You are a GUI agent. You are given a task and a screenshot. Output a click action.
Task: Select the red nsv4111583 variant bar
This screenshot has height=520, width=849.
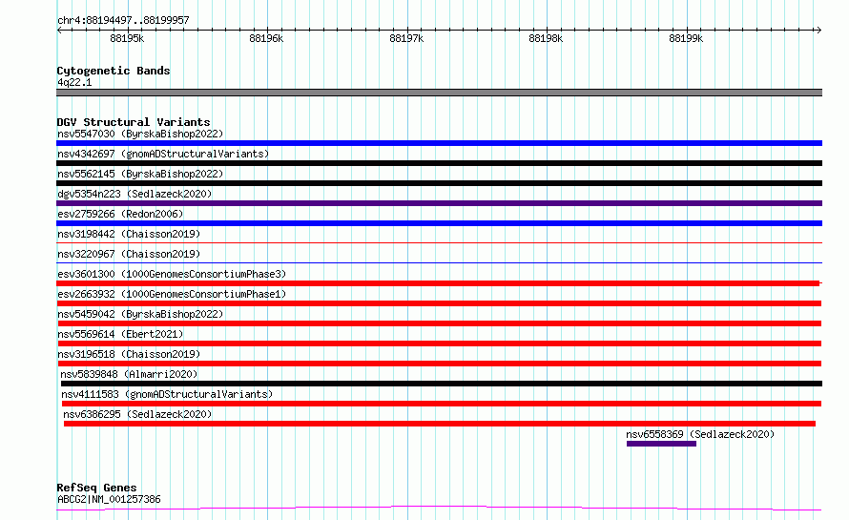click(442, 404)
